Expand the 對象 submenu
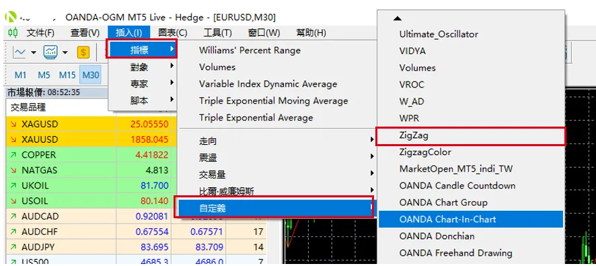The height and width of the screenshot is (266, 596). (142, 67)
